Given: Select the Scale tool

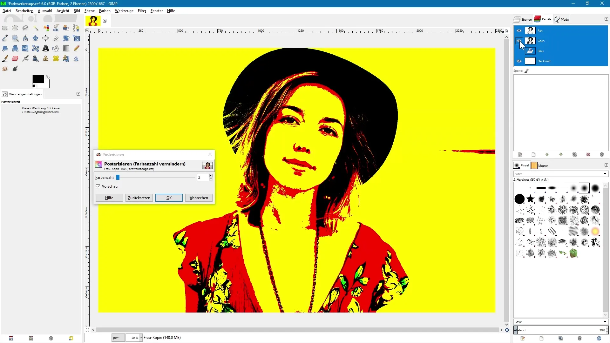Looking at the screenshot, I should [x=76, y=38].
